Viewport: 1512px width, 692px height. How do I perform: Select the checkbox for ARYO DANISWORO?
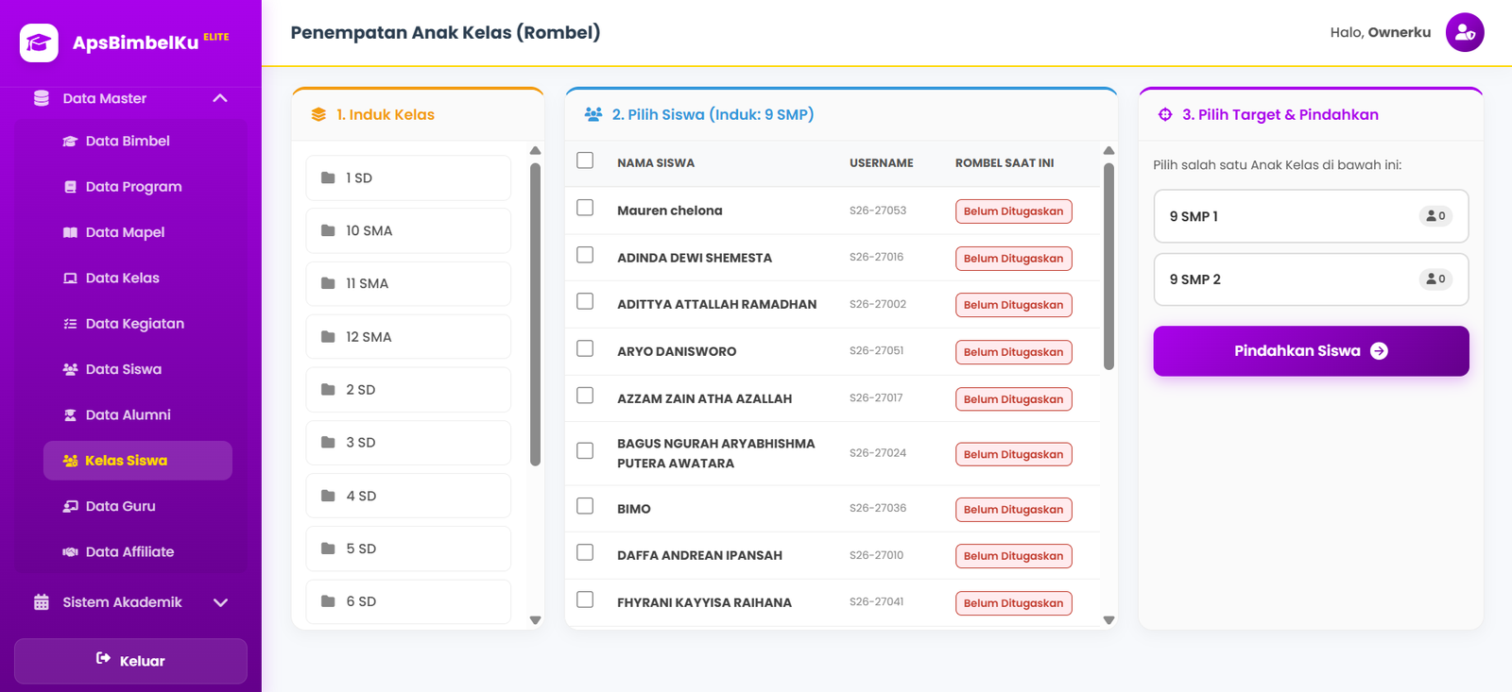point(585,348)
